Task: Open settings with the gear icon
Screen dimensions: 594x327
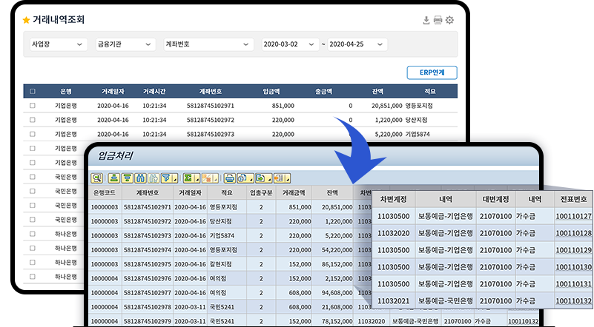Action: click(449, 20)
